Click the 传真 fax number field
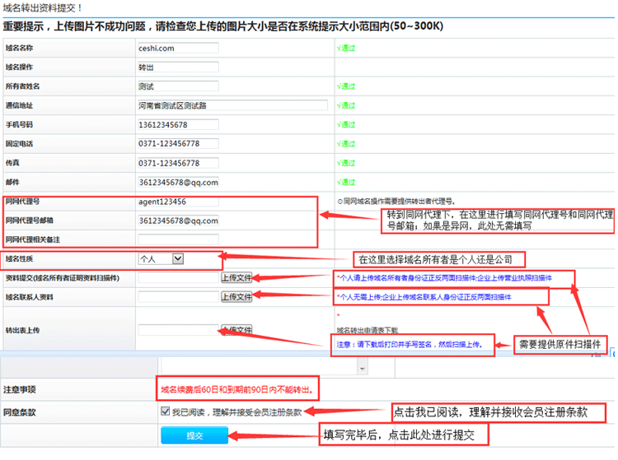The image size is (618, 460). pyautogui.click(x=178, y=163)
